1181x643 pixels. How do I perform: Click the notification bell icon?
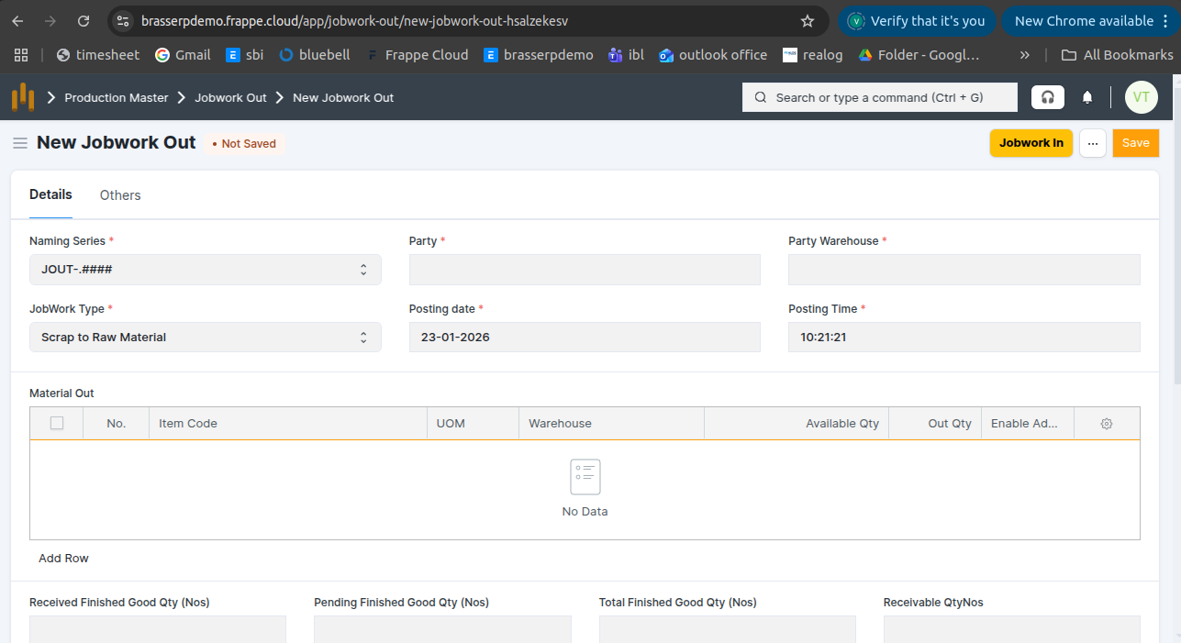point(1087,97)
